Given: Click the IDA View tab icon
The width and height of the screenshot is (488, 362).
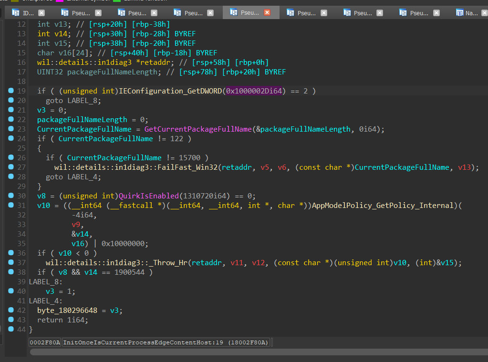Looking at the screenshot, I should click(16, 13).
